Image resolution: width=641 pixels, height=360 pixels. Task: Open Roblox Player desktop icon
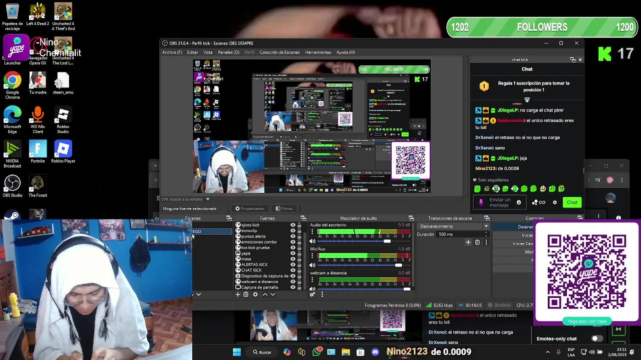(x=63, y=152)
